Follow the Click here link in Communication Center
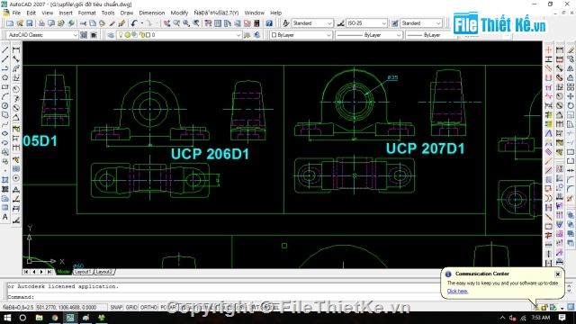 point(457,291)
